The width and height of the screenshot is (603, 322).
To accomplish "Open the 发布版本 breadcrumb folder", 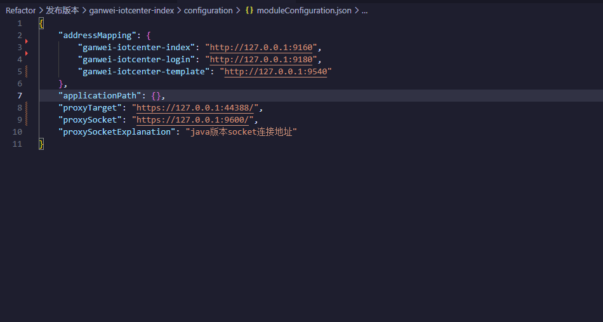I will (62, 11).
